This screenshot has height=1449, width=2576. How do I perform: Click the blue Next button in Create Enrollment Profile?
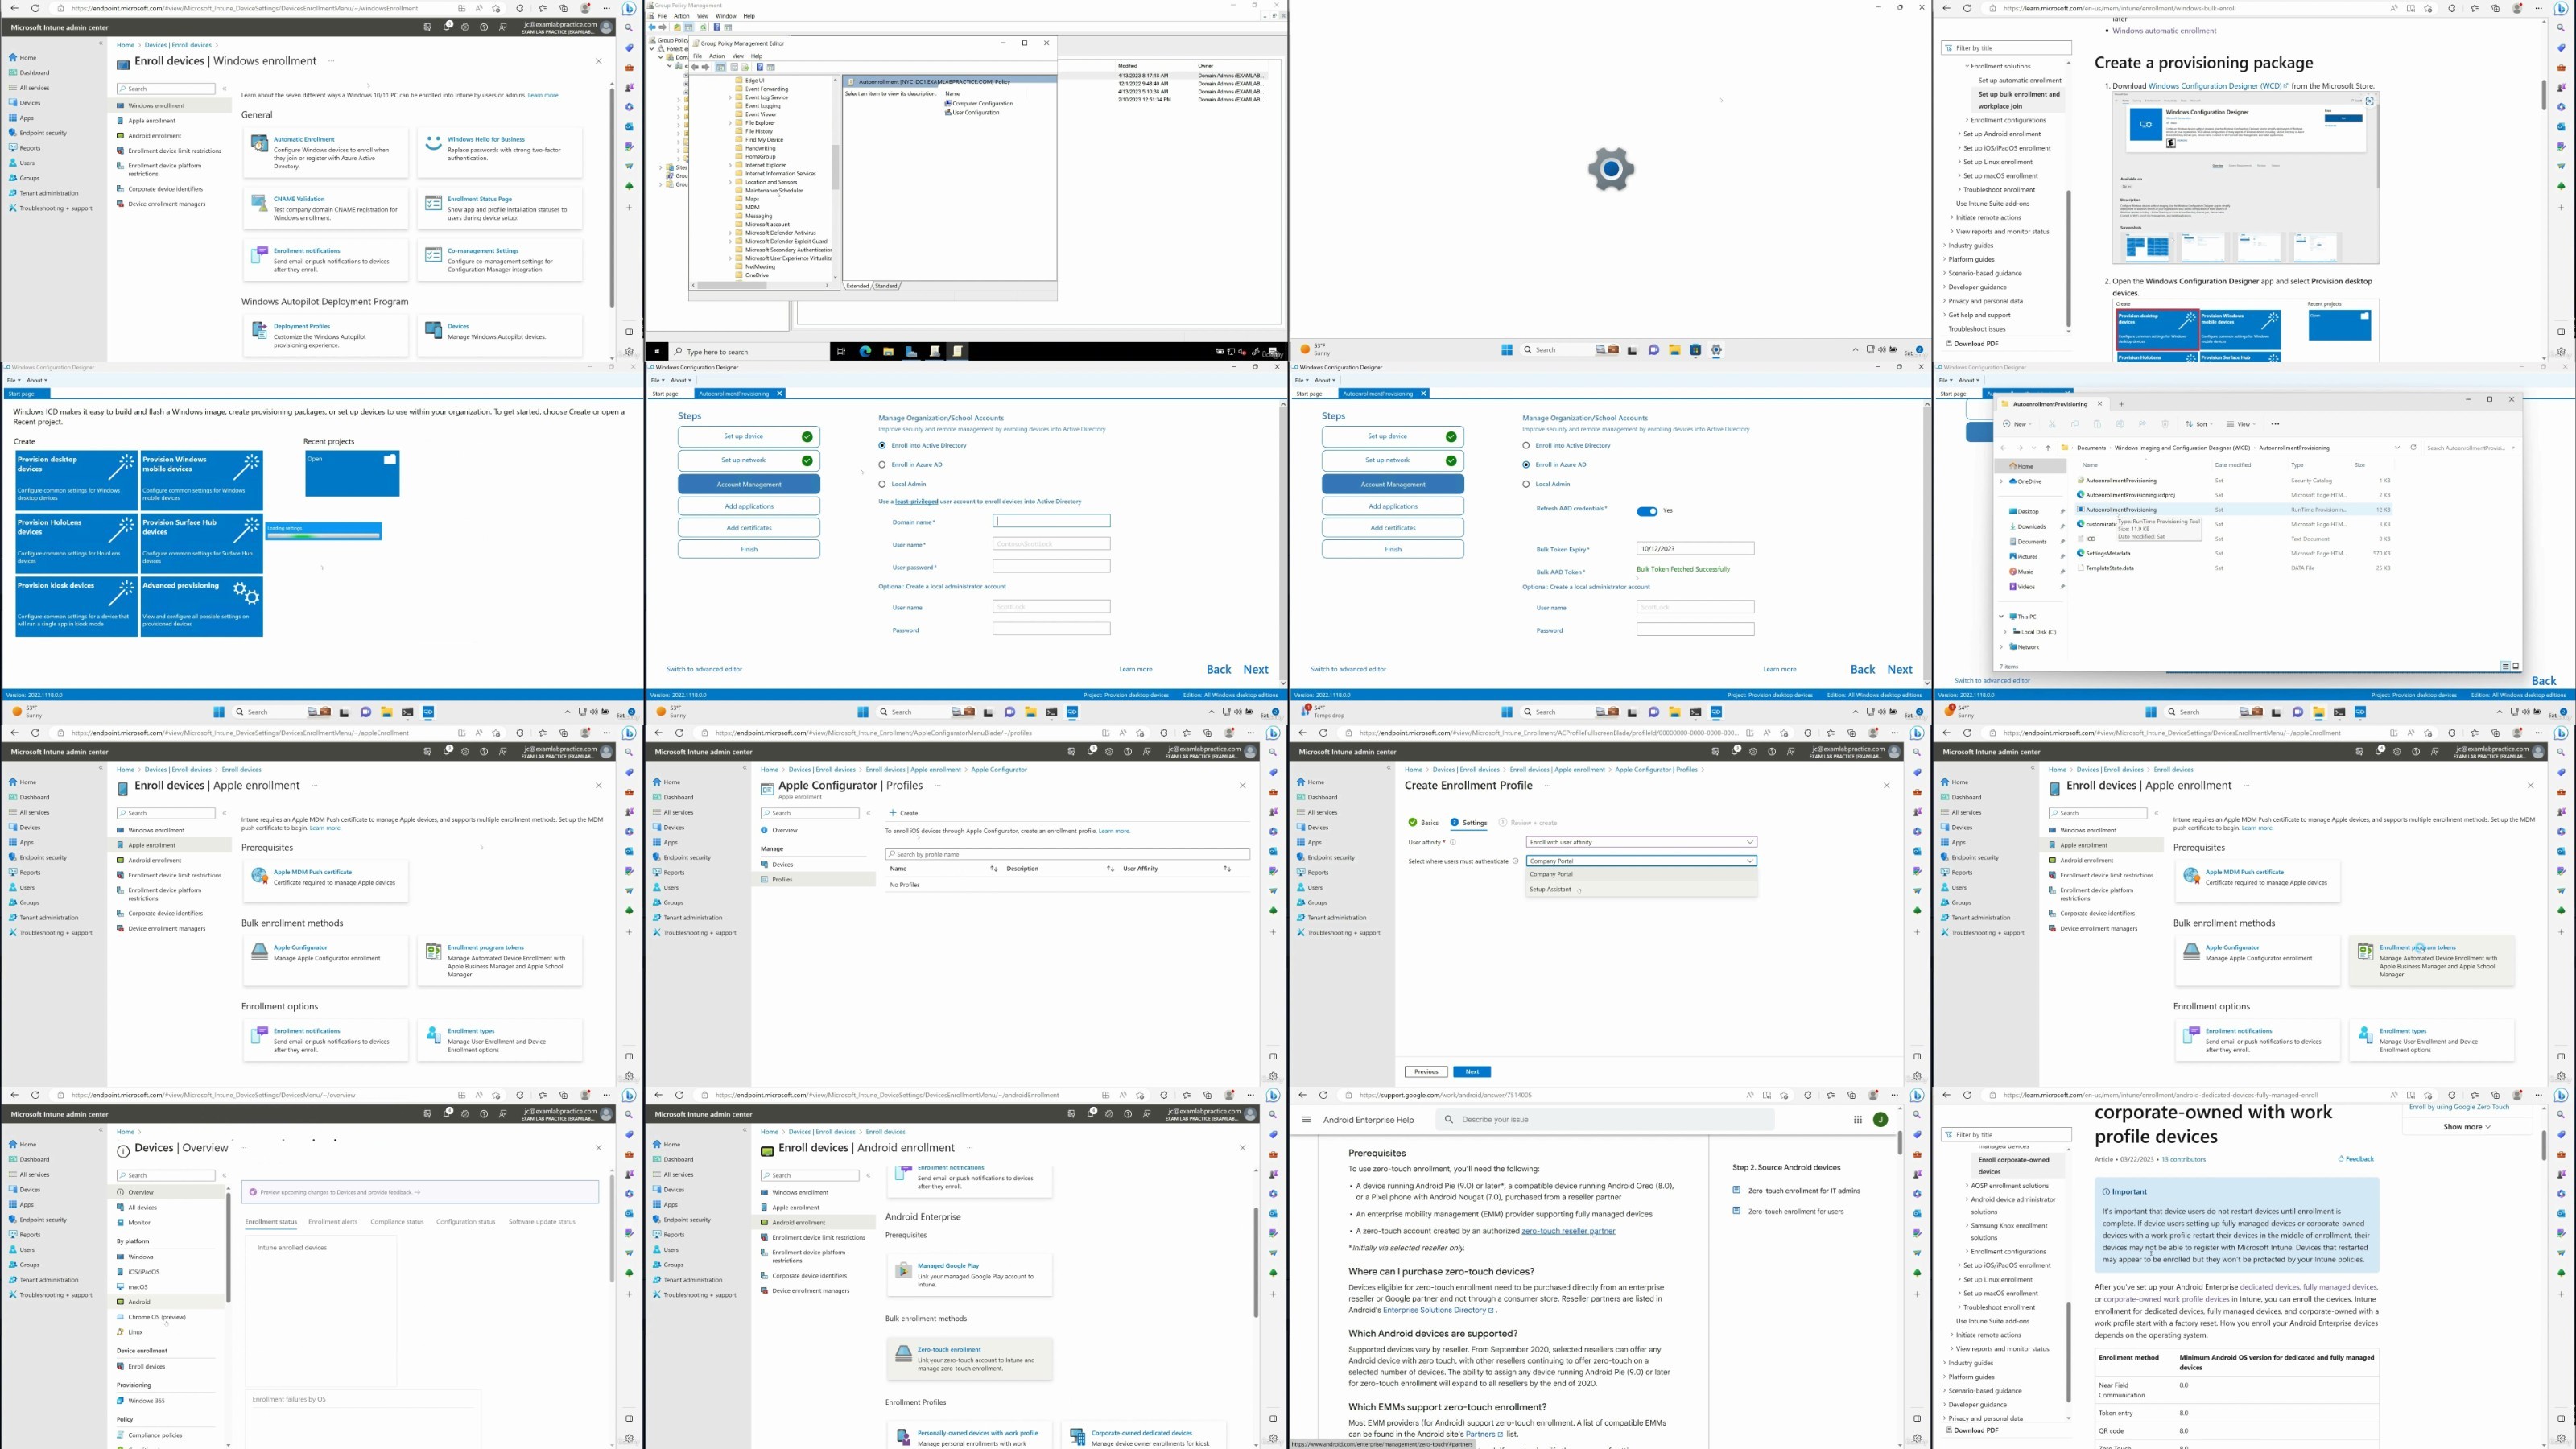(1472, 1071)
